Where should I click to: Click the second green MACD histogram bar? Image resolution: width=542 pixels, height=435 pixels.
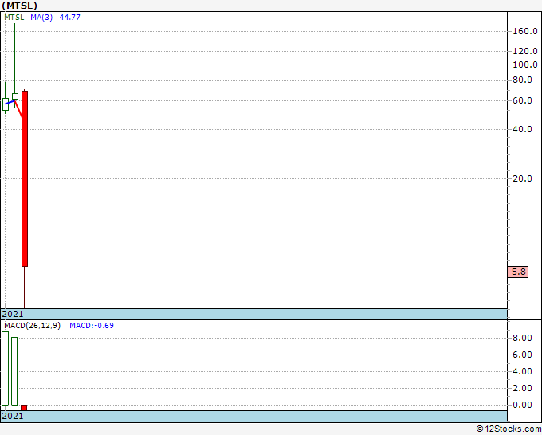point(14,371)
